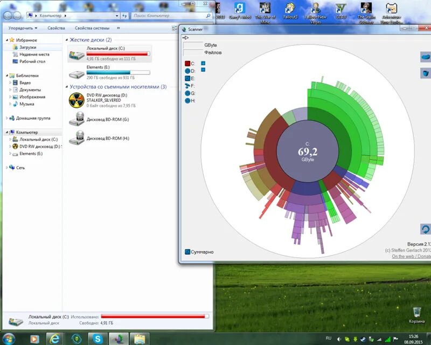The image size is (431, 345).
Task: Open Garry's Mod desktop shortcut
Action: click(240, 11)
